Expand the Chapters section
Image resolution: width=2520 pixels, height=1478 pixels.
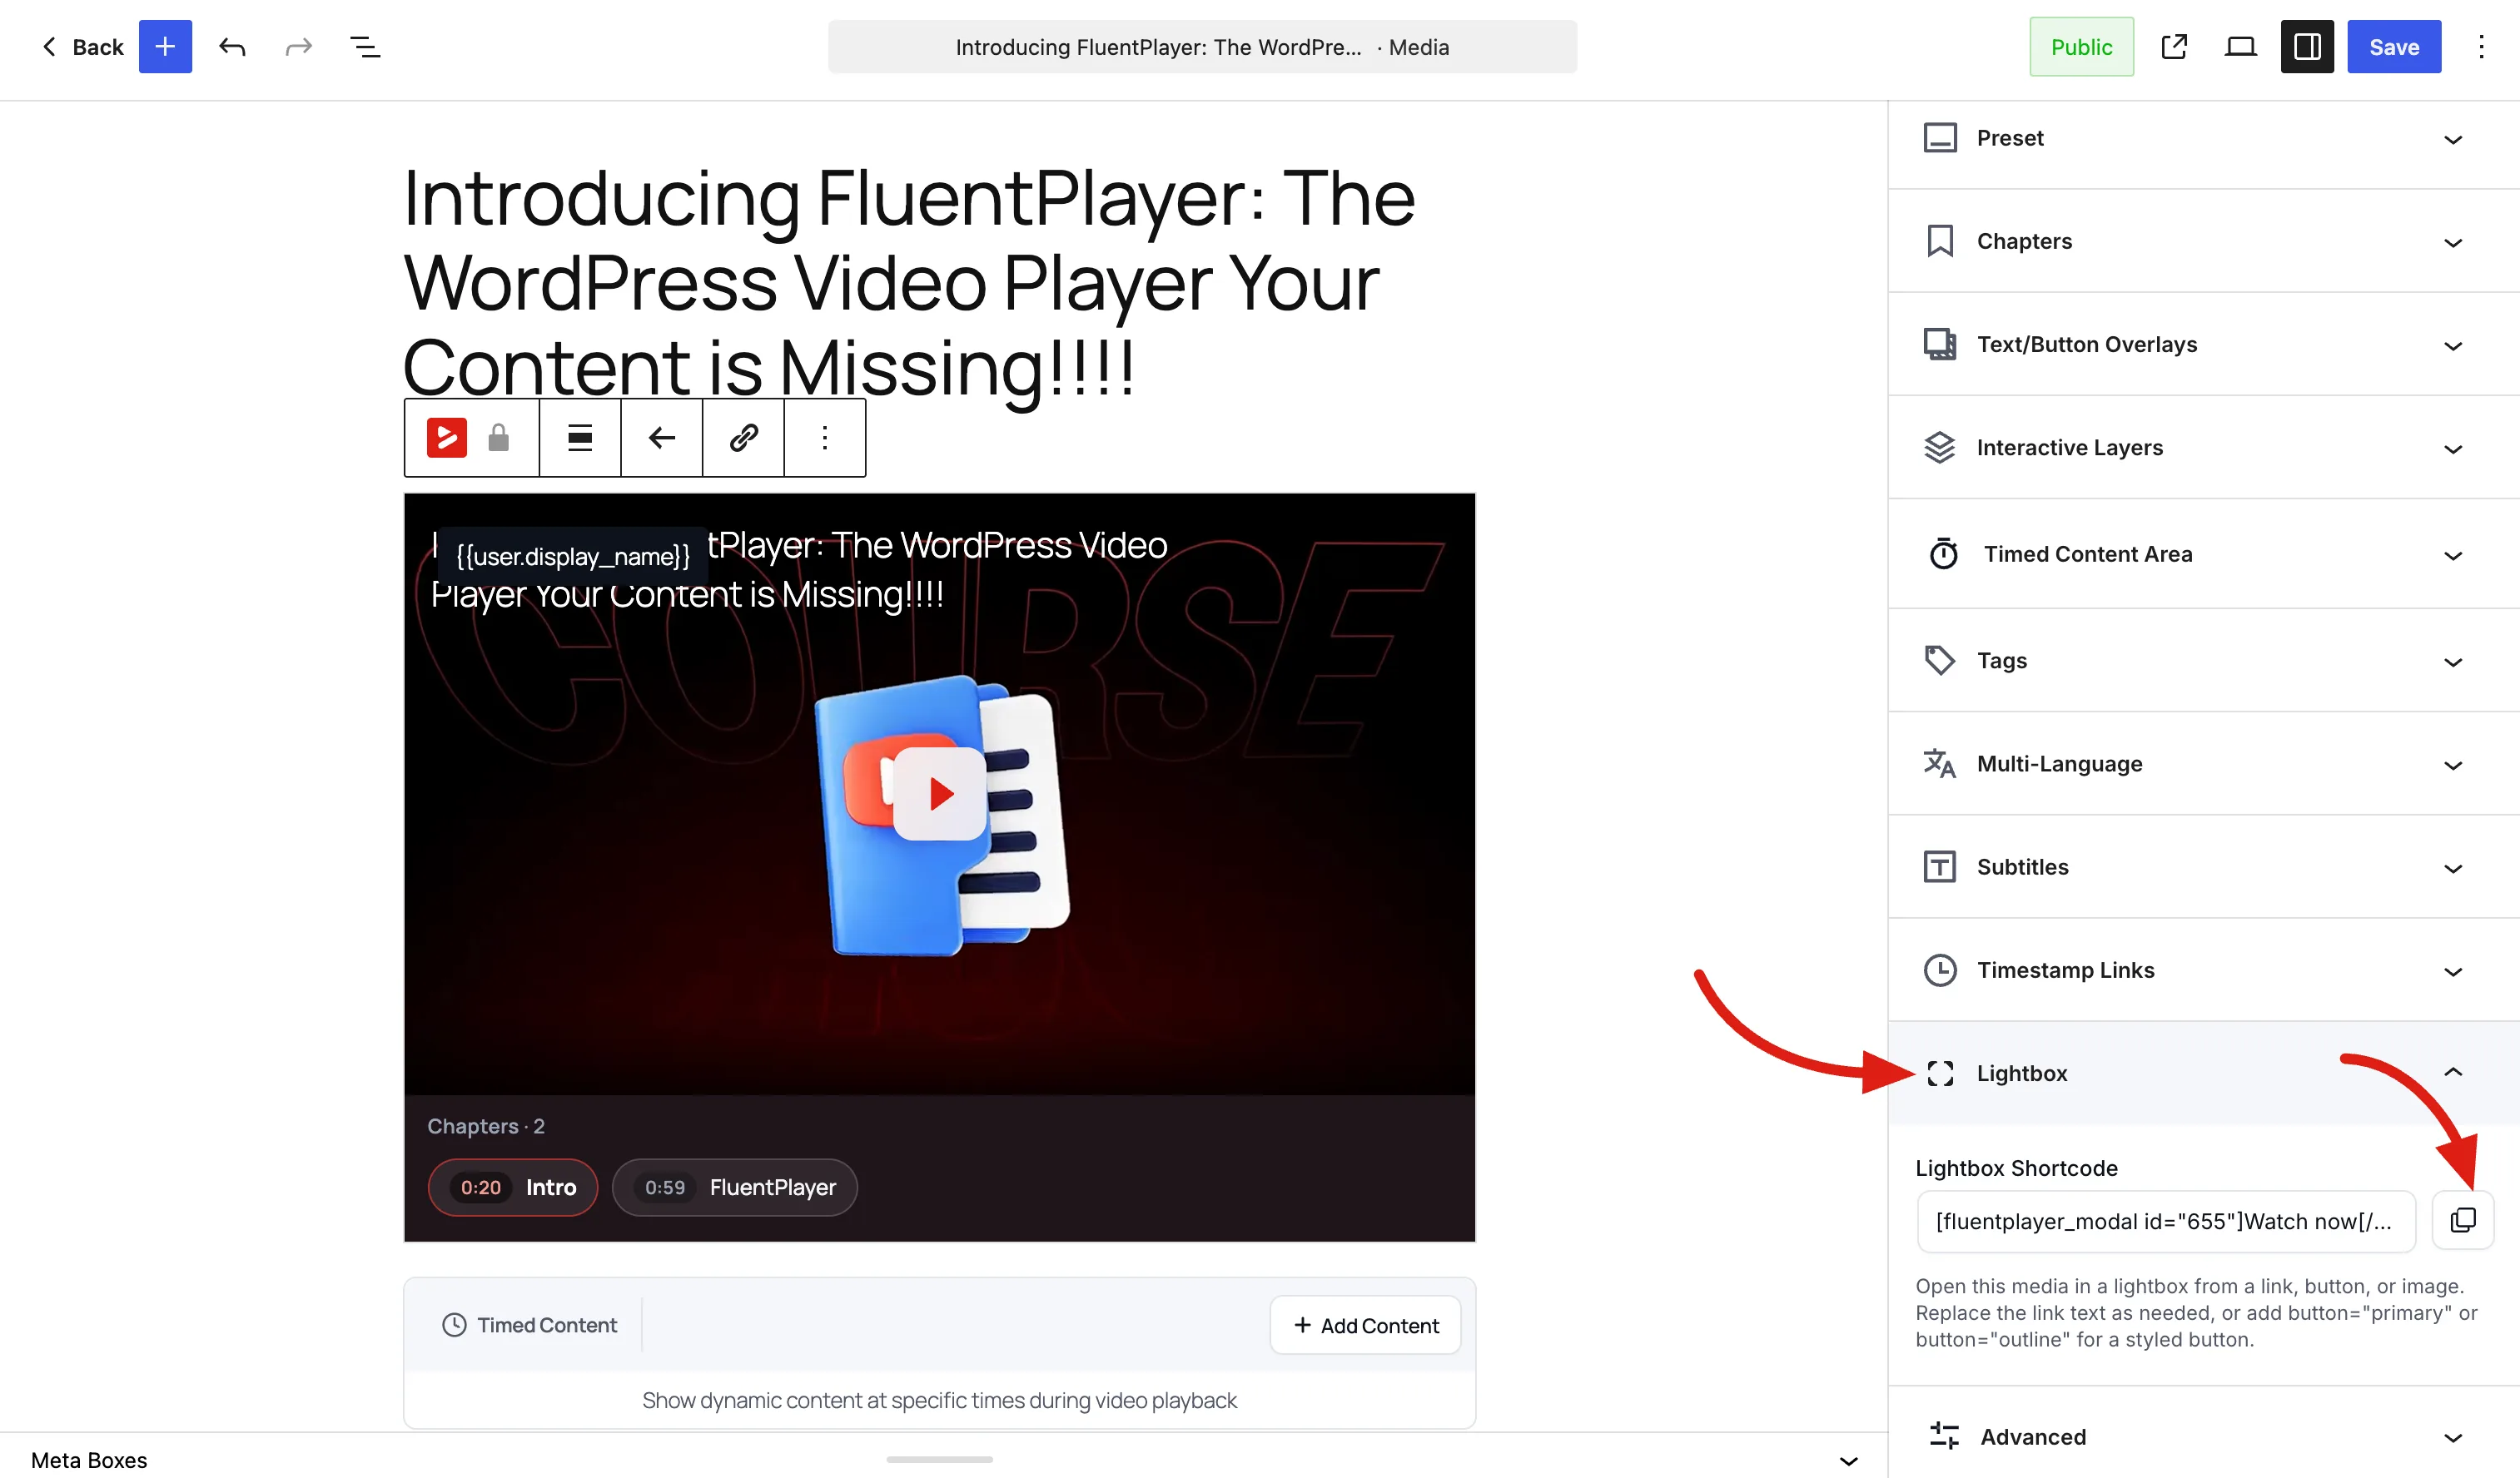coord(2204,241)
